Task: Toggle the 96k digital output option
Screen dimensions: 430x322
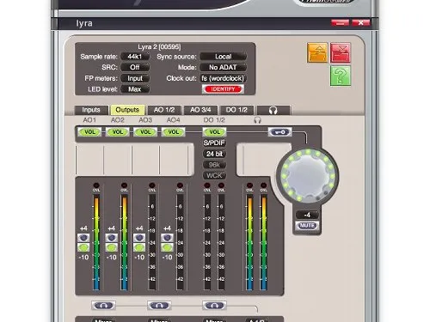Action: [214, 165]
